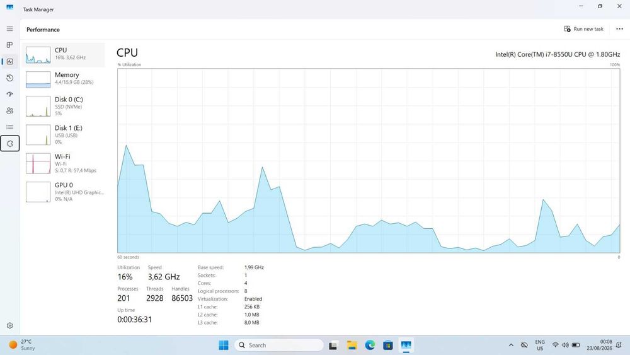Select the CPU performance item
Screen dimensions: 630x355
coord(64,55)
